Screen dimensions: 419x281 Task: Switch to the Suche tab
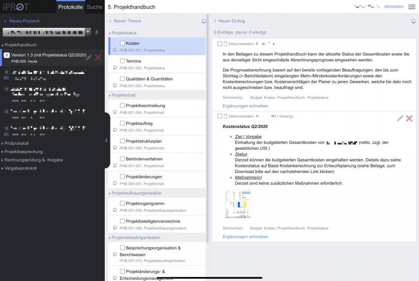pyautogui.click(x=95, y=7)
